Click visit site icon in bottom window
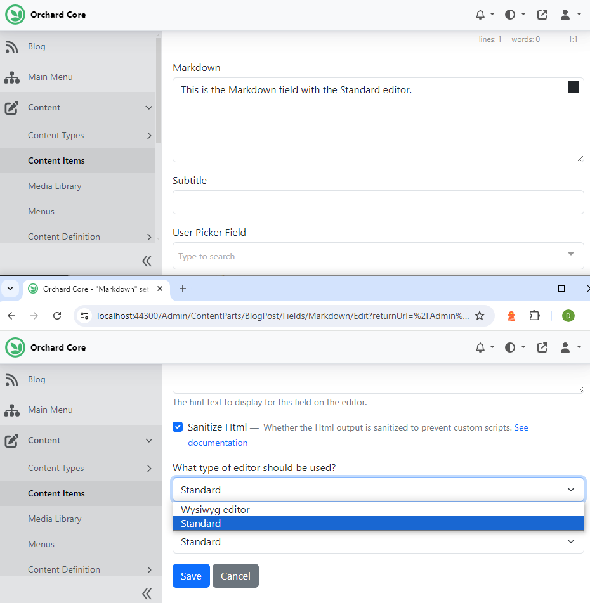This screenshot has width=590, height=603. pos(542,347)
